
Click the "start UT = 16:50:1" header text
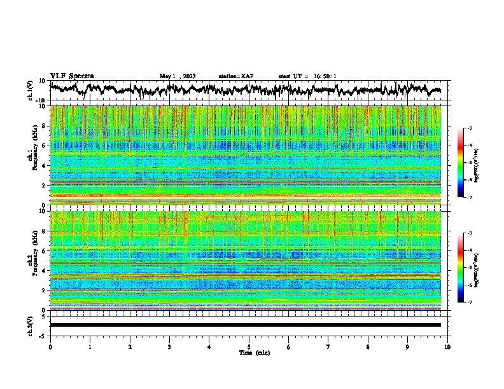[307, 76]
